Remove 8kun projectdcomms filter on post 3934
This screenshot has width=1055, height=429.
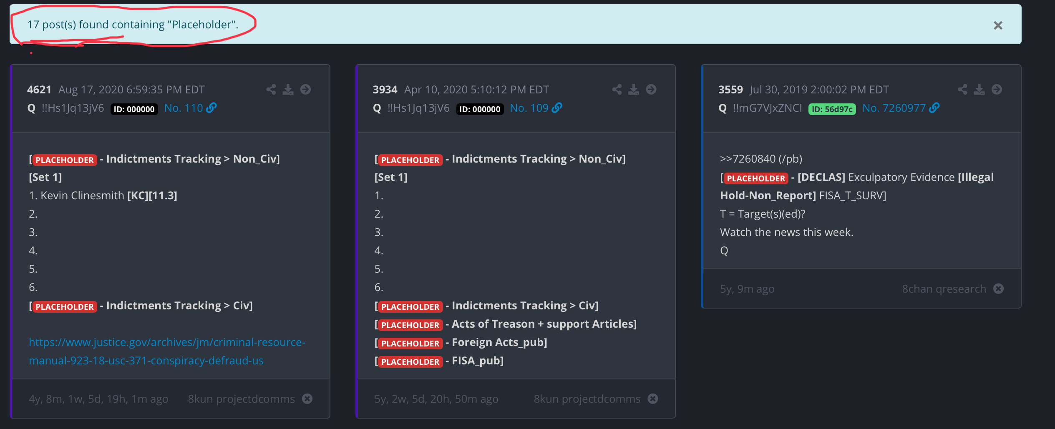tap(653, 399)
